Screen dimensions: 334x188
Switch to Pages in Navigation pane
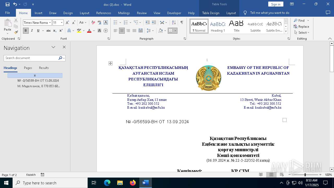coord(28,68)
